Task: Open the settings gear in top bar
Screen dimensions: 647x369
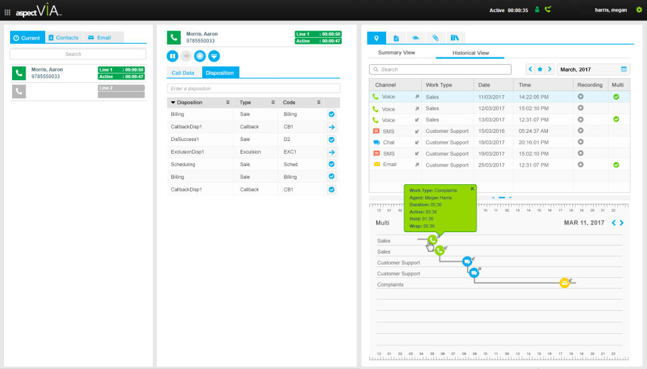Action: coord(639,10)
